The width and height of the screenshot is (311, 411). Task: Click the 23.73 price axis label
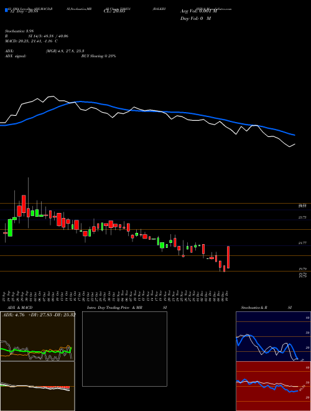(x=302, y=217)
